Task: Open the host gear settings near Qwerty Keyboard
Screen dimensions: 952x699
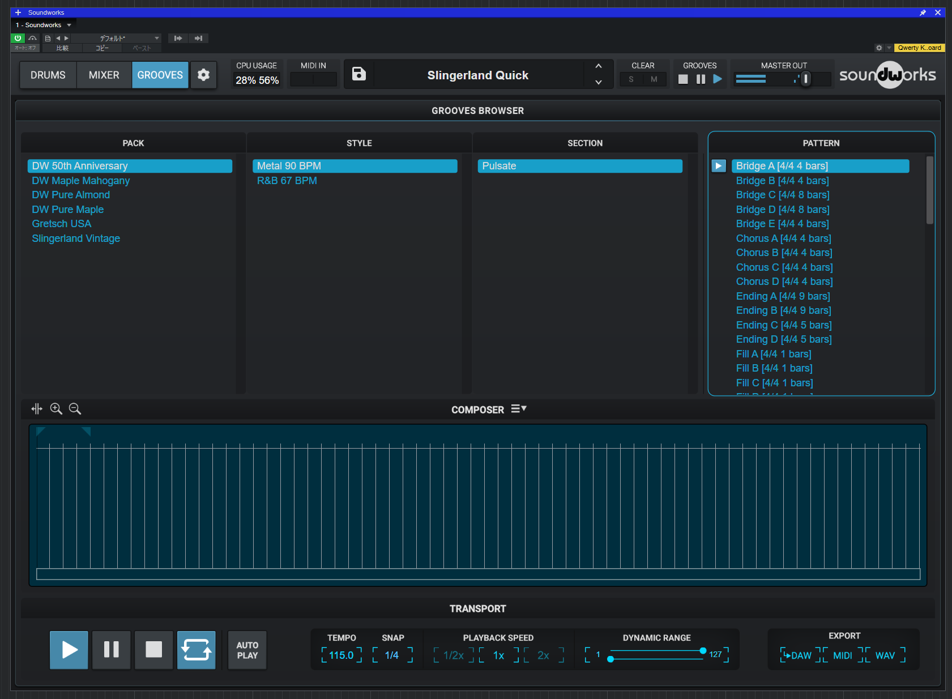Action: pos(879,48)
